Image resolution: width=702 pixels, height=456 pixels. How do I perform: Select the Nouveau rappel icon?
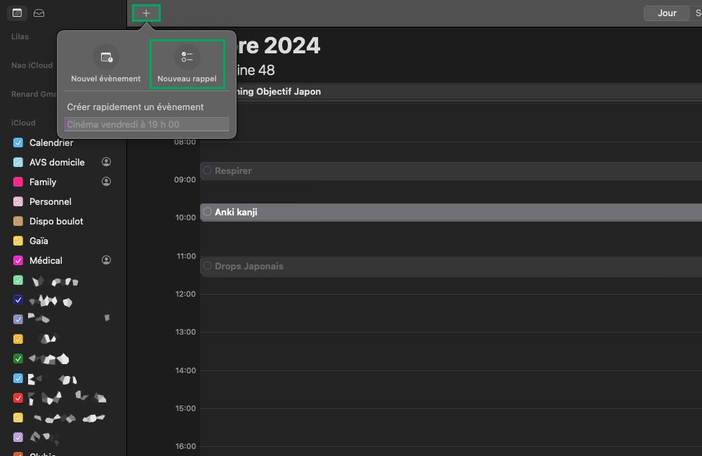[x=187, y=57]
